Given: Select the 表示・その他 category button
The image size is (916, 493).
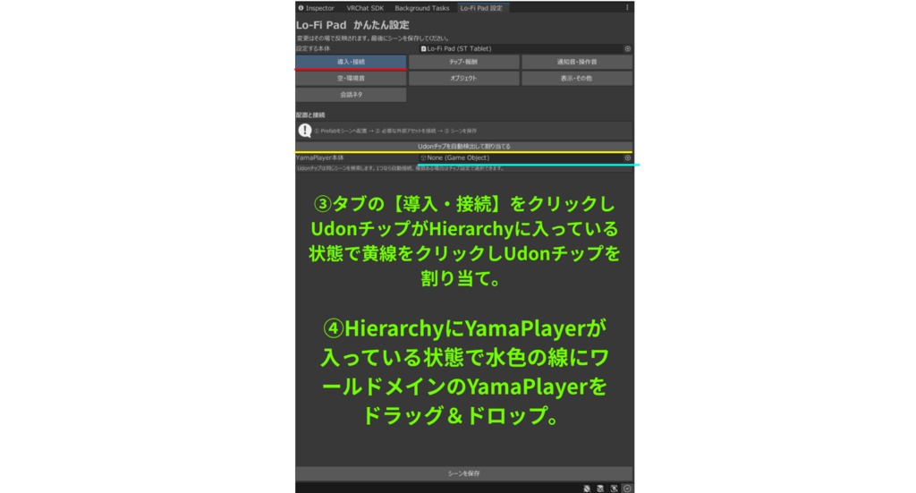Looking at the screenshot, I should (x=577, y=78).
